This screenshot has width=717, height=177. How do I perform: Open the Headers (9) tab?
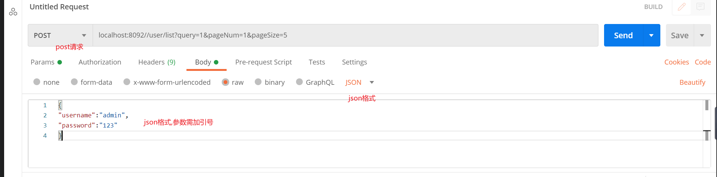click(157, 62)
